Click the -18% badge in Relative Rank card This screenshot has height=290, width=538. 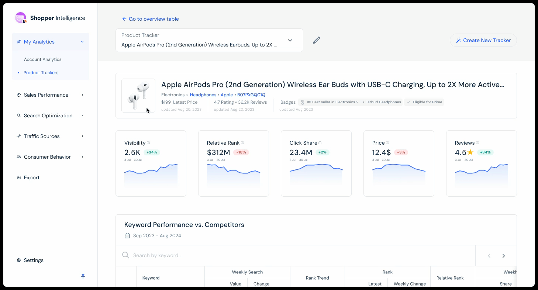coord(241,152)
